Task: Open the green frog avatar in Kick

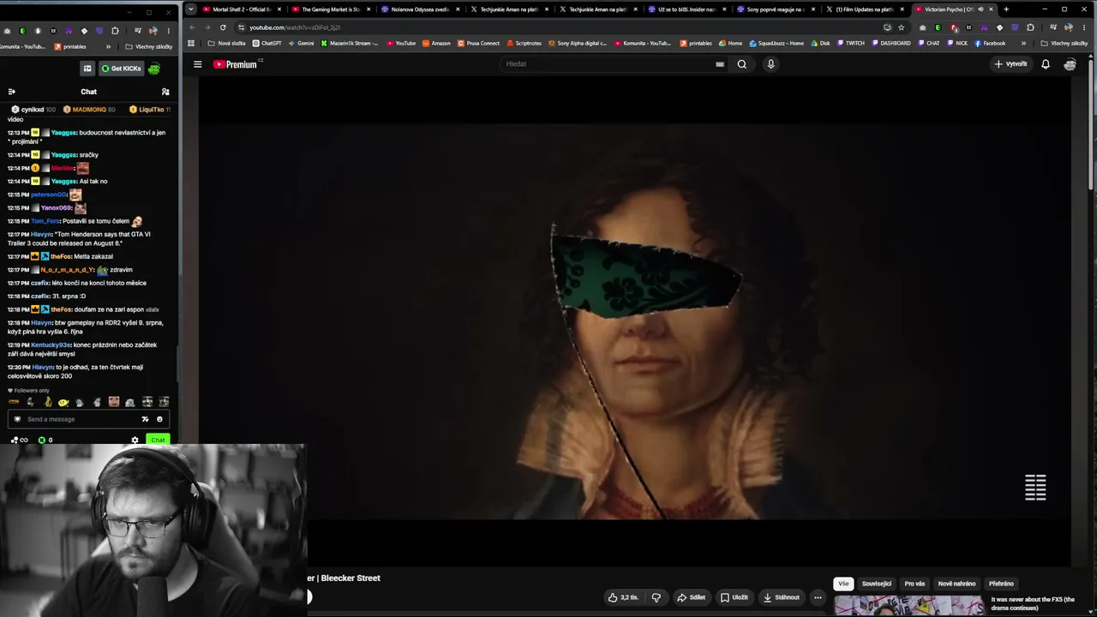Action: click(154, 69)
